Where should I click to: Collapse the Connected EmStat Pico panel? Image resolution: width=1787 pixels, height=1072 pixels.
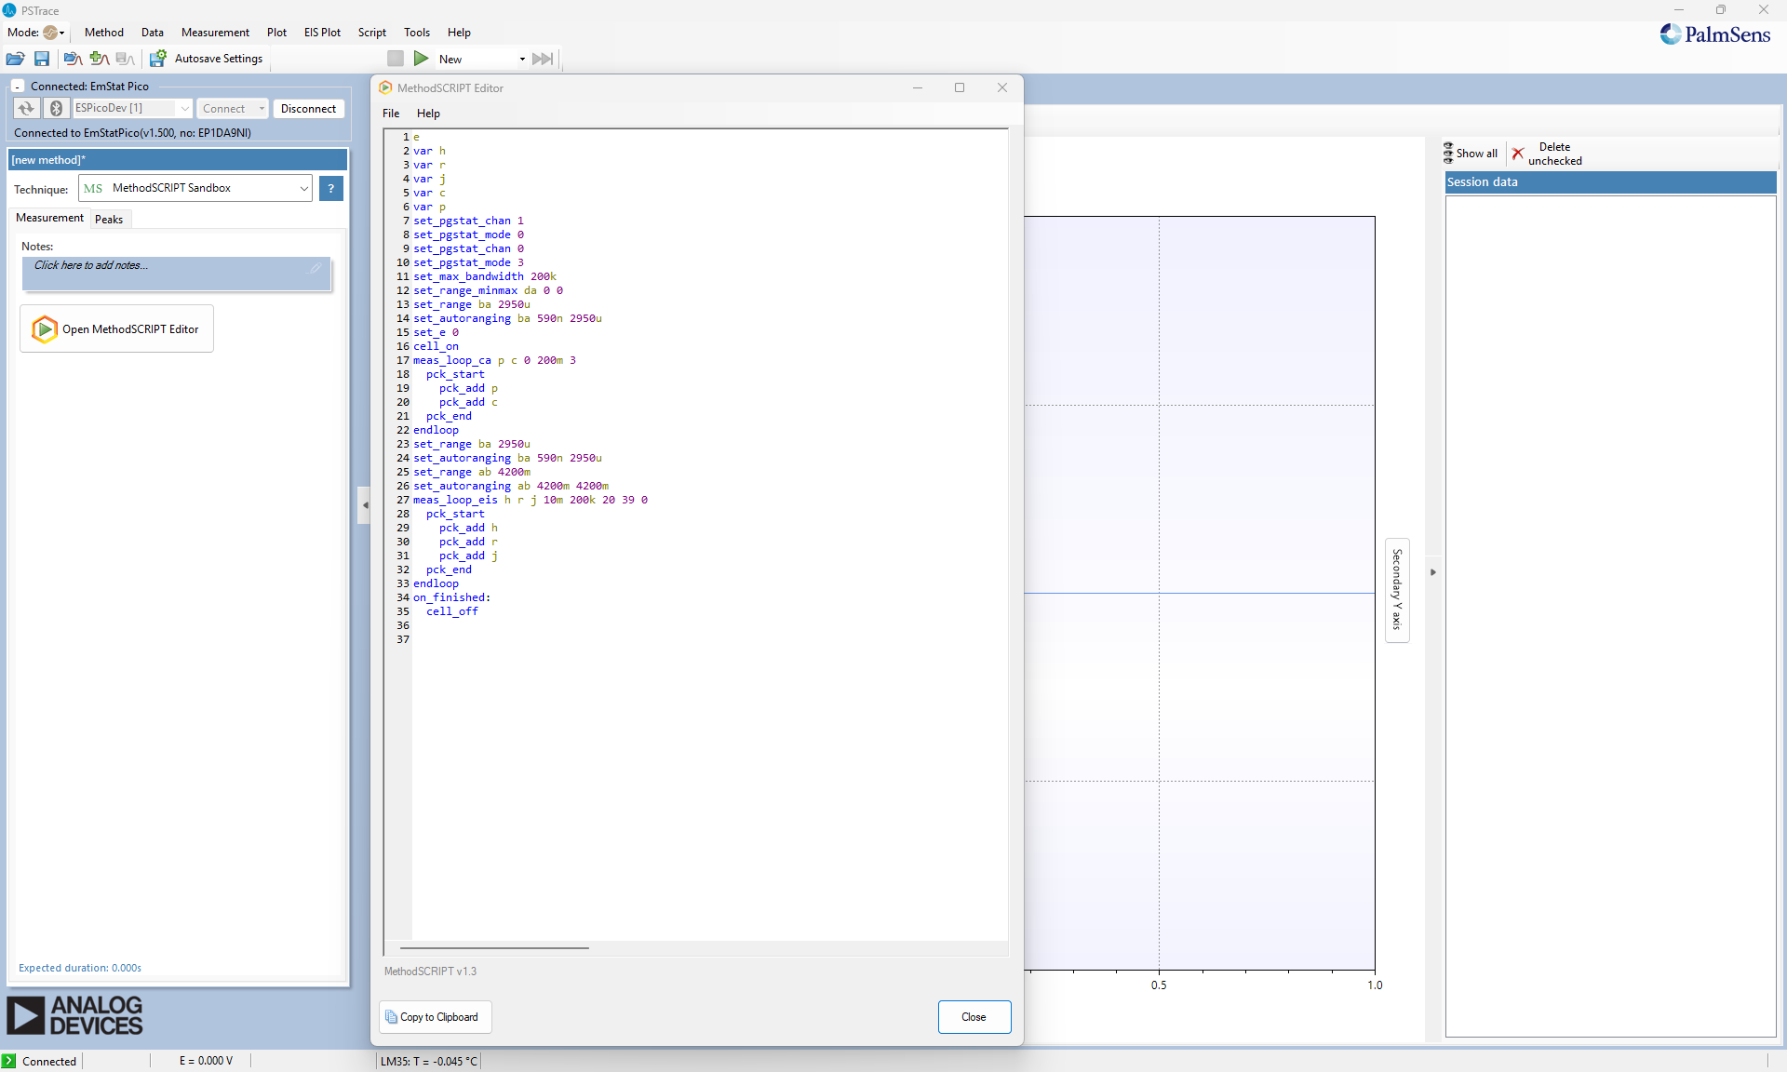point(17,86)
